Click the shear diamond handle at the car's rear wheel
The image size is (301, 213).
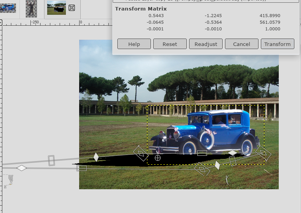tap(233, 153)
